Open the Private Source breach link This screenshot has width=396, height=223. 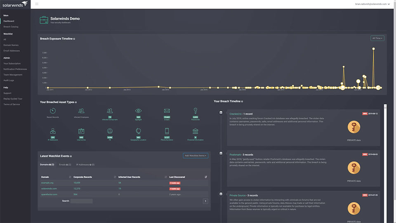pyautogui.click(x=238, y=195)
